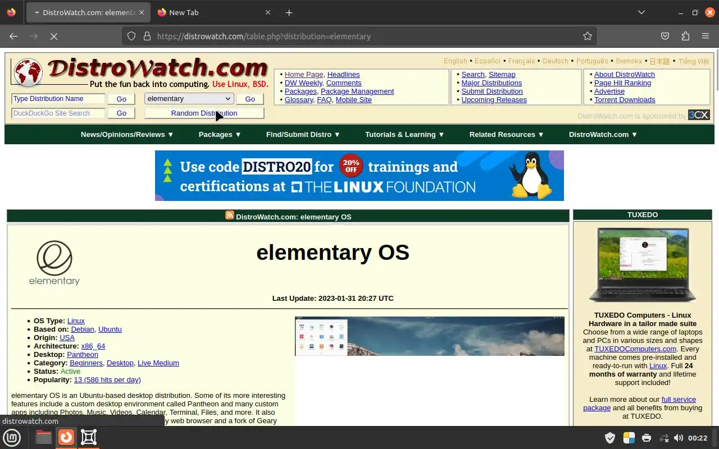719x449 pixels.
Task: Click the Firefox View icon
Action: click(11, 12)
